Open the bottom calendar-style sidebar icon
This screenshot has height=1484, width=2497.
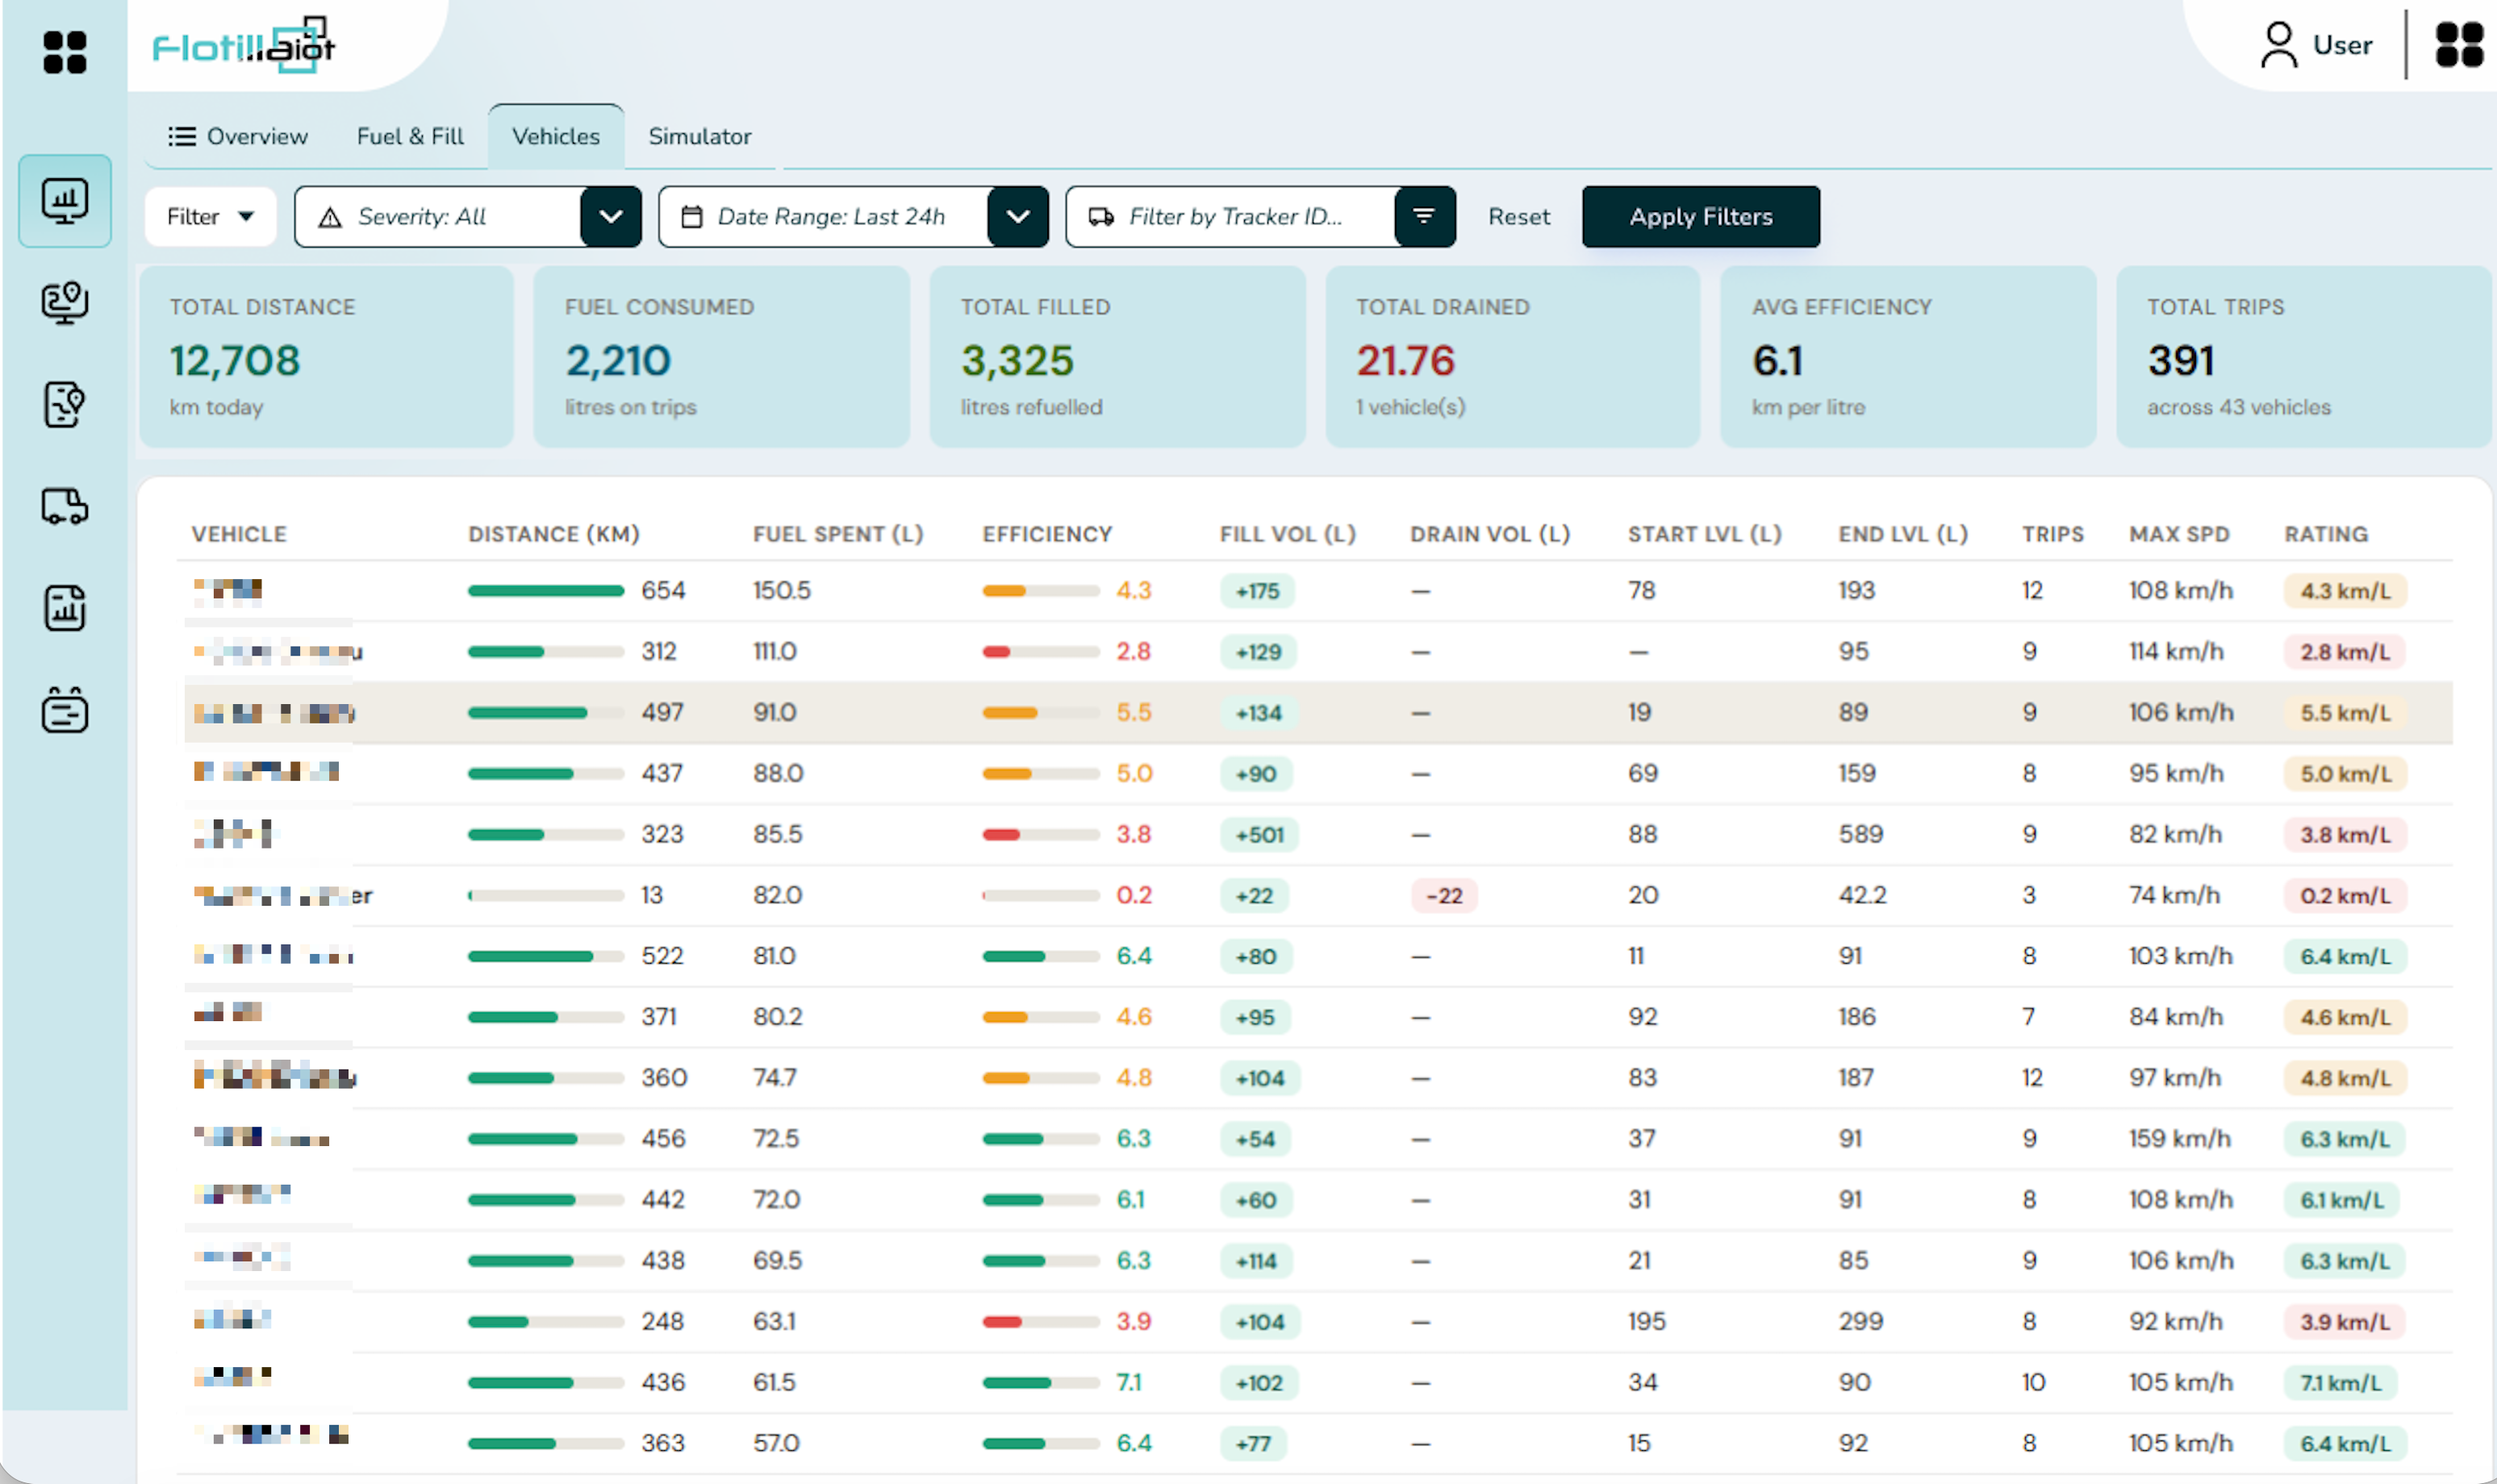click(x=65, y=710)
